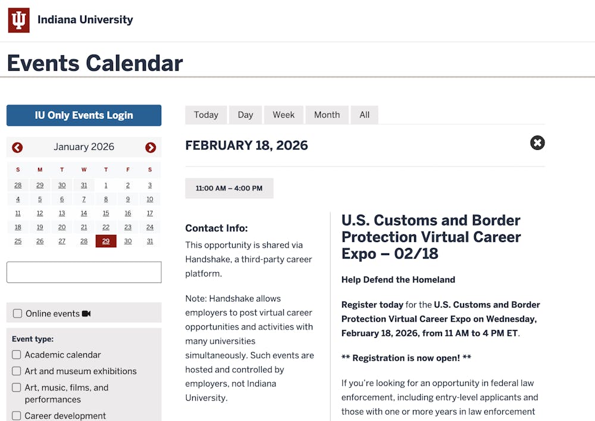Switch to the Today view tab
595x421 pixels.
[206, 115]
